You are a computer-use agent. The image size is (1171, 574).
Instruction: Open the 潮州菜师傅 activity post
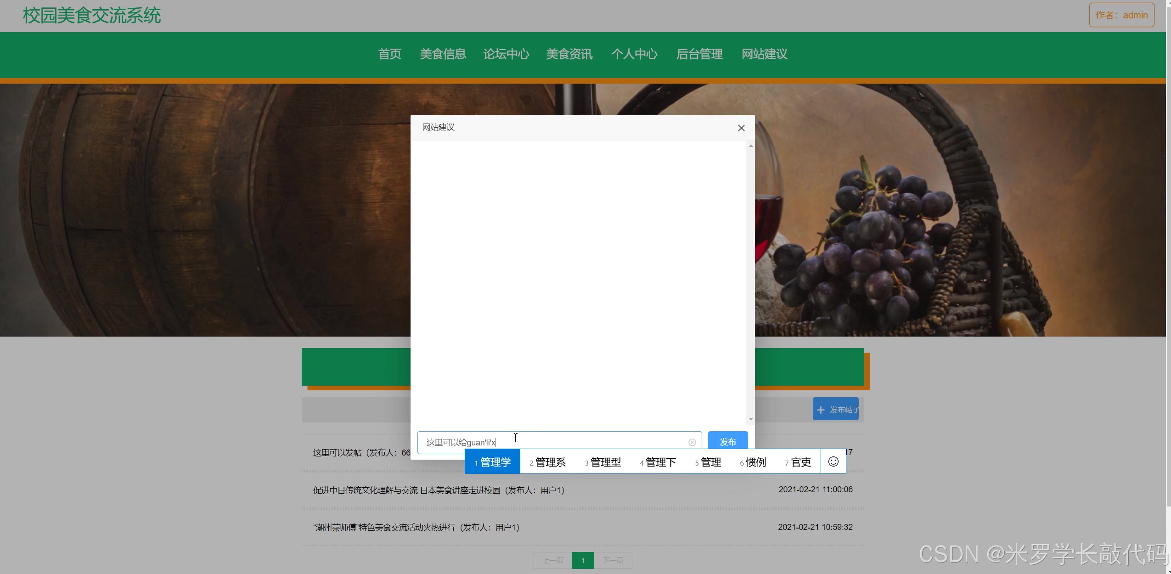pos(415,527)
